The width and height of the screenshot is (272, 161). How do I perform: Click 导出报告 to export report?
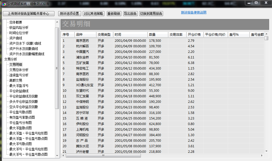click(130, 13)
